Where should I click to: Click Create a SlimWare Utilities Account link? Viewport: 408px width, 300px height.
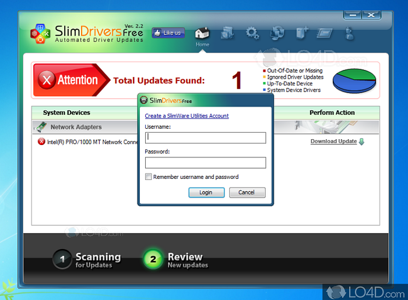point(187,116)
